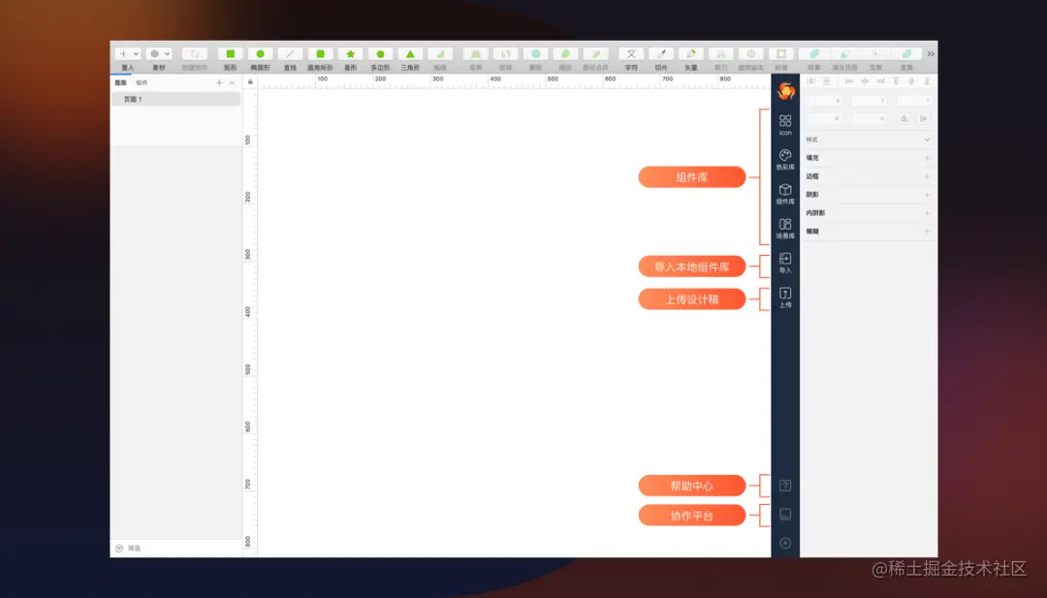Click the 差集 difference boolean button
Screen dimensions: 1047x598
pyautogui.click(x=906, y=54)
